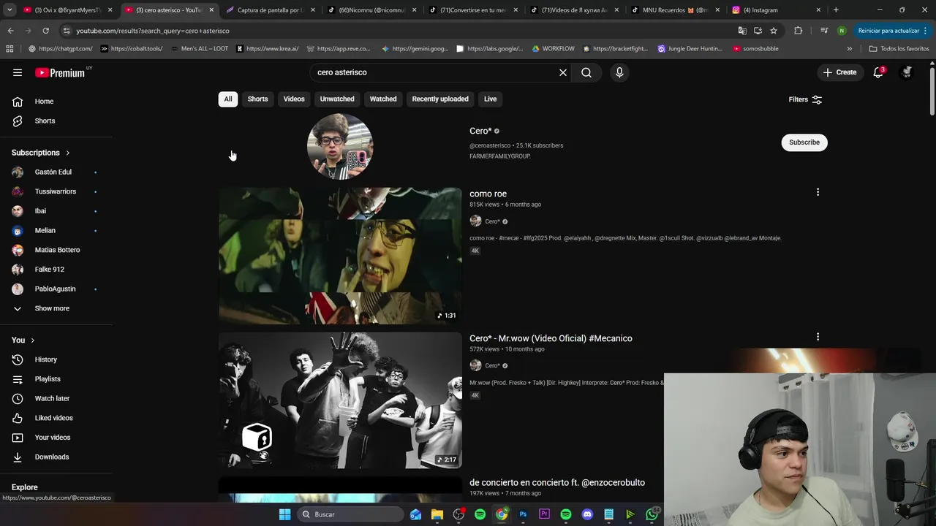Click Reiniciar para actualizar button

(893, 31)
